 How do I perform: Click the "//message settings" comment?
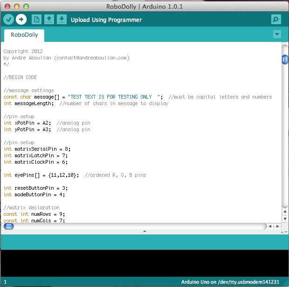coord(28,91)
